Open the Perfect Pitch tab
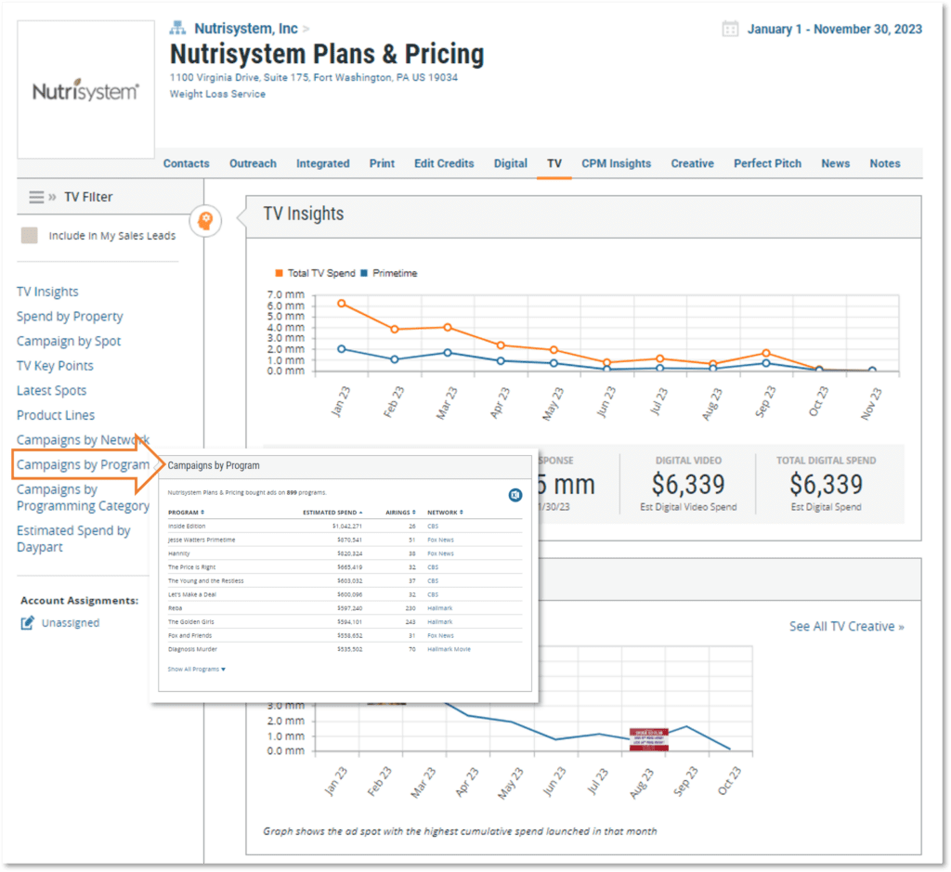The height and width of the screenshot is (872, 951). [x=767, y=163]
